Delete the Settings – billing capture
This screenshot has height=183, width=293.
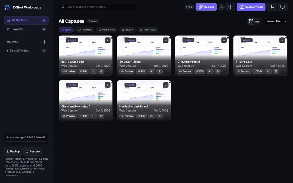[159, 71]
